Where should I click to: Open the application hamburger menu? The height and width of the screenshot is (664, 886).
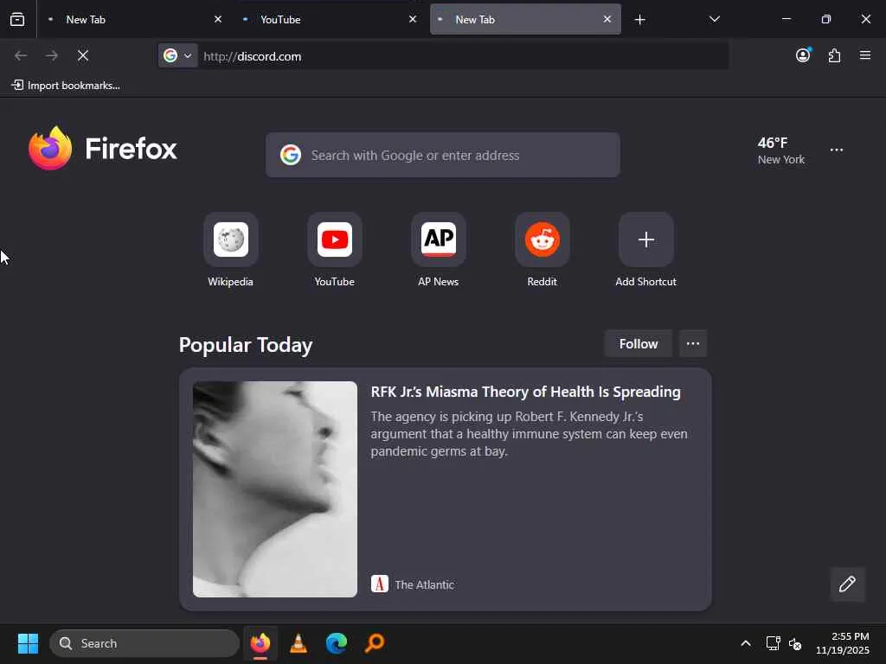(865, 55)
